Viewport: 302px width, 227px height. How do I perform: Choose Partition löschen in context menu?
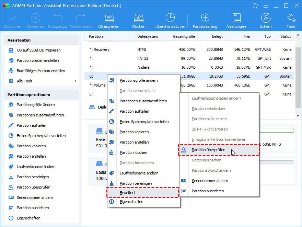click(143, 152)
